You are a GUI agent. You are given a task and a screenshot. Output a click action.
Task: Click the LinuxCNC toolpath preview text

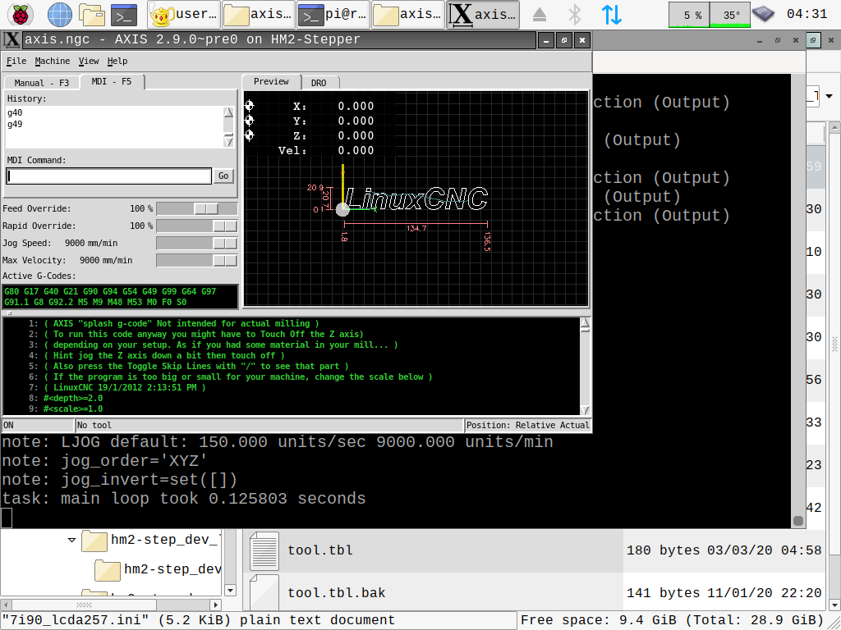[x=416, y=199]
